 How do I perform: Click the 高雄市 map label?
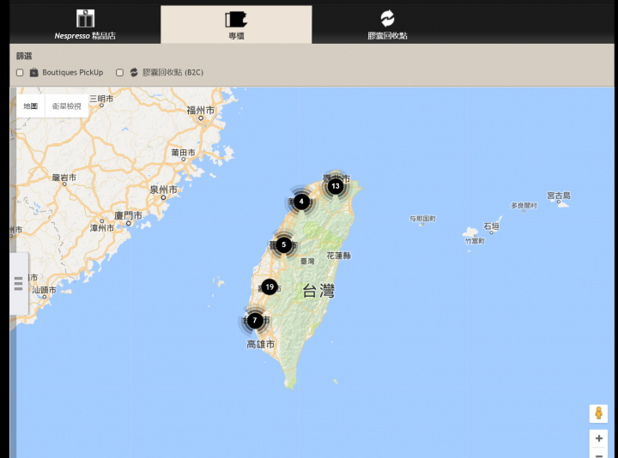(x=261, y=344)
